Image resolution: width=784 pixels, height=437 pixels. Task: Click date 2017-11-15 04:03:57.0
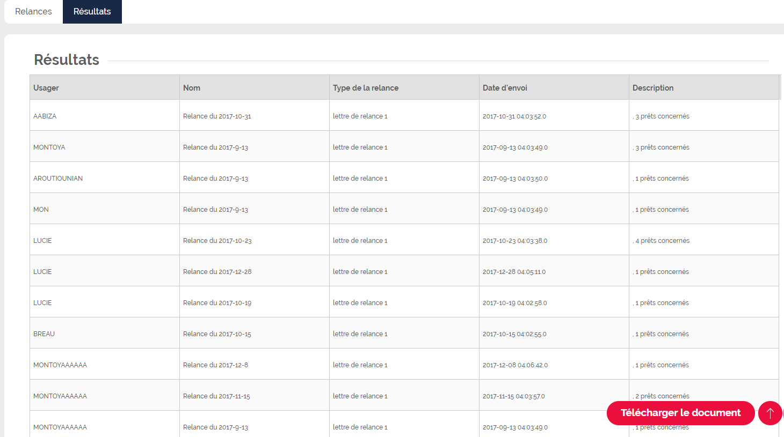coord(513,396)
